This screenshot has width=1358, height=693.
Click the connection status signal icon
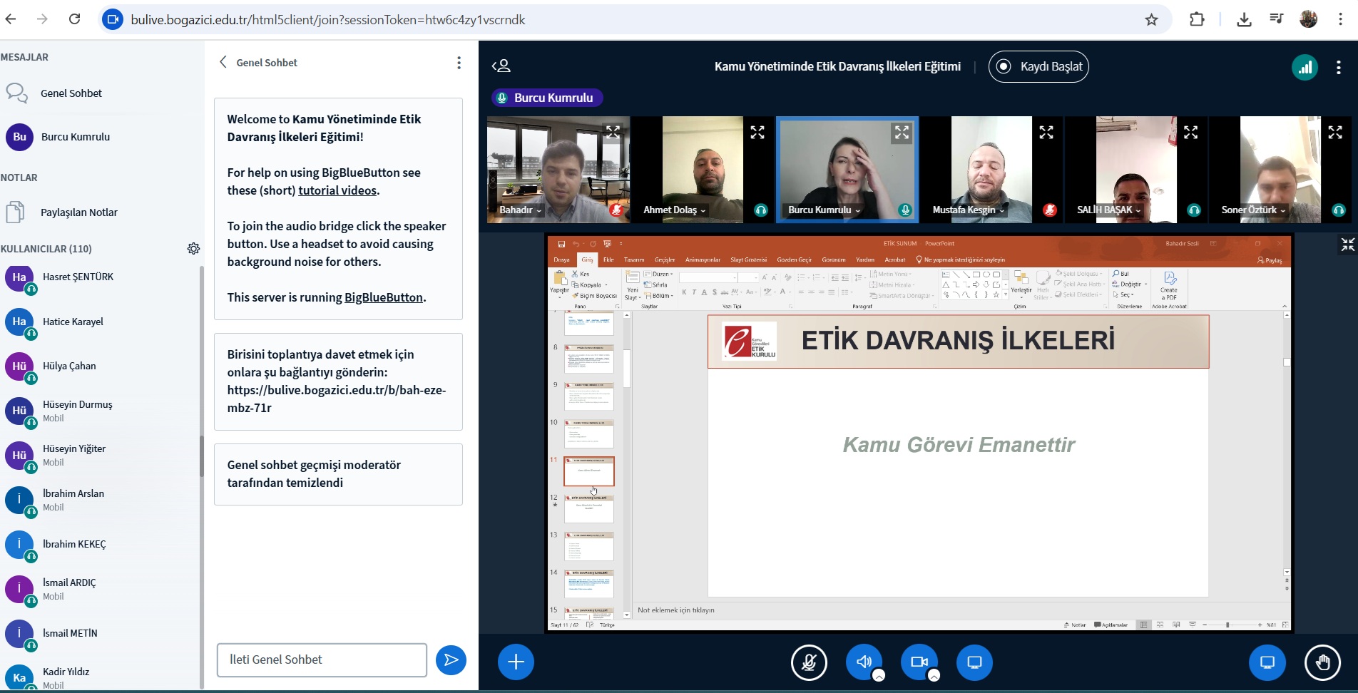(x=1305, y=67)
